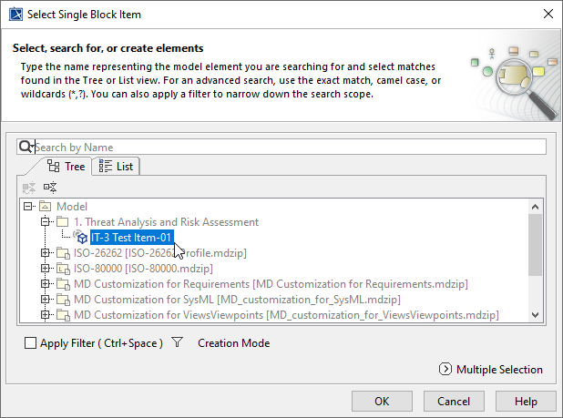This screenshot has height=418, width=563.
Task: Click the Multiple Selection arrow icon
Action: tap(445, 369)
